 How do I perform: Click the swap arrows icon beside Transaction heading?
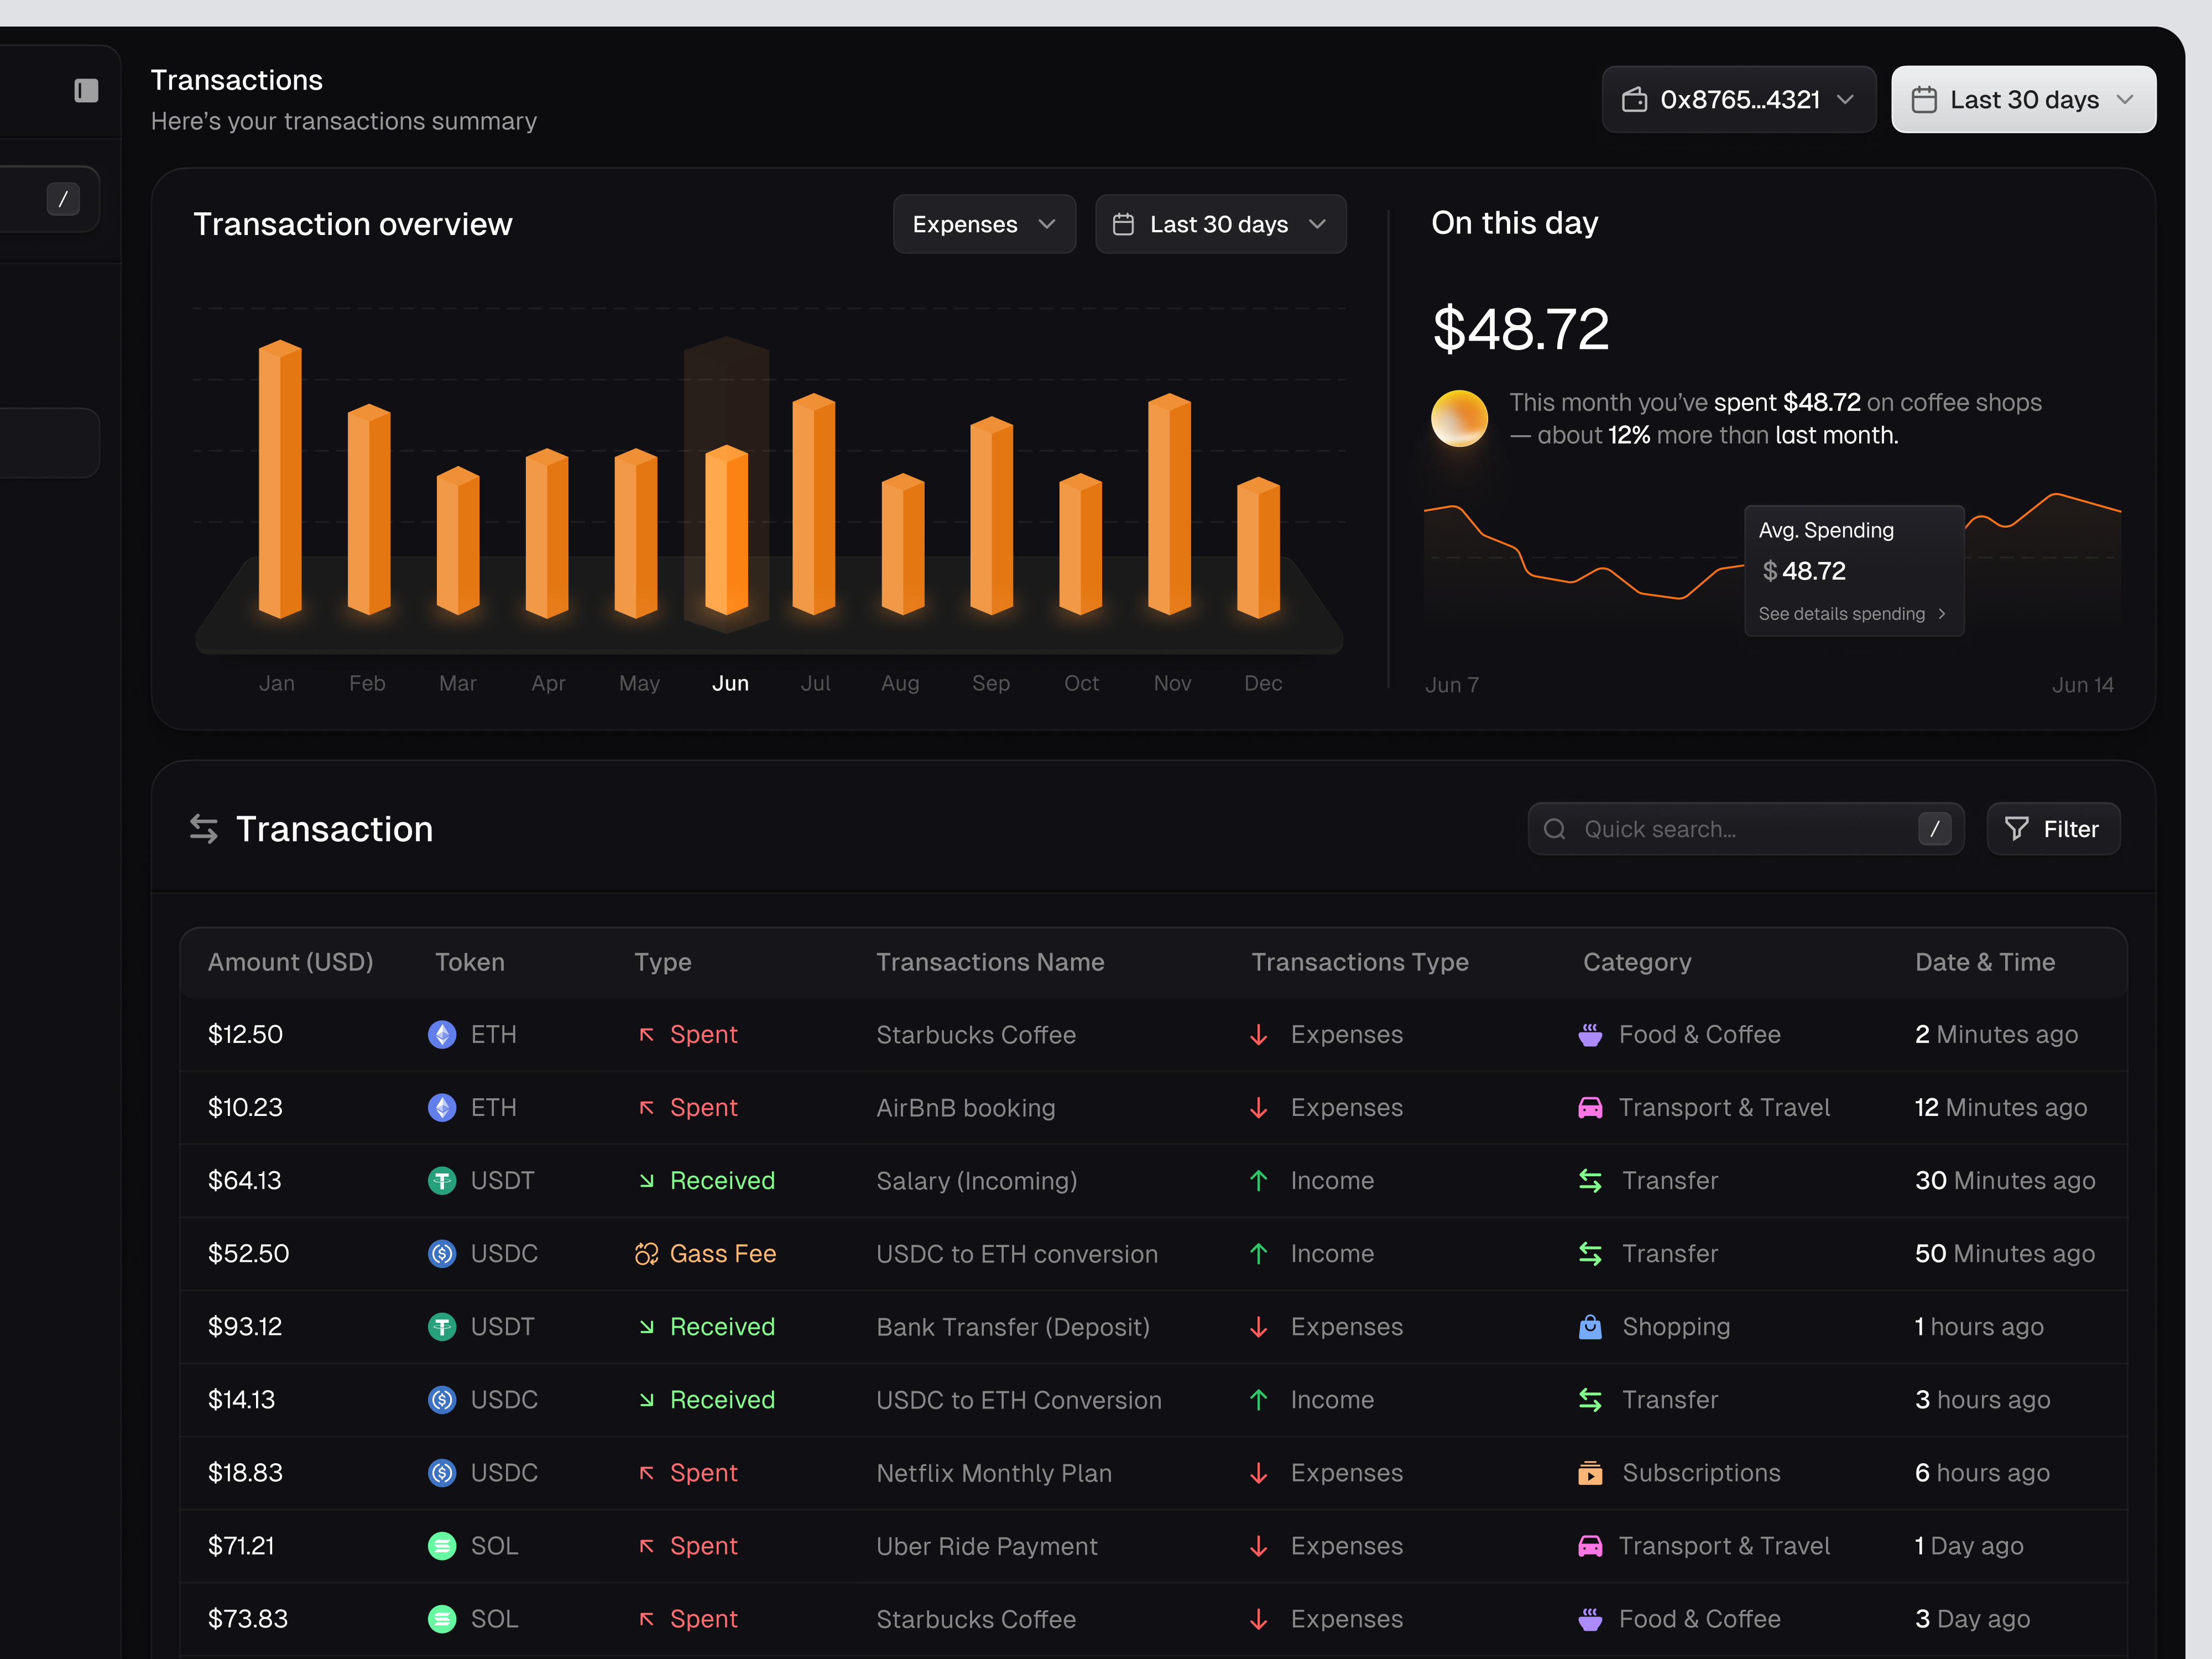pyautogui.click(x=204, y=829)
